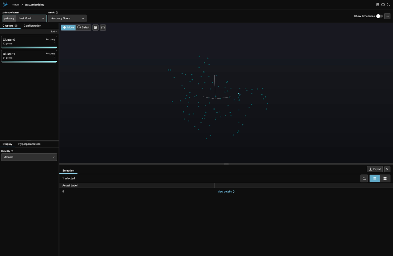
Task: Search the selection with magnifier icon
Action: click(364, 178)
